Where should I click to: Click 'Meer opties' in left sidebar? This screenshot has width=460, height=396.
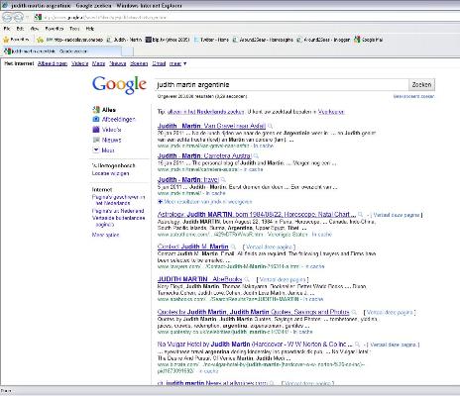pos(105,235)
